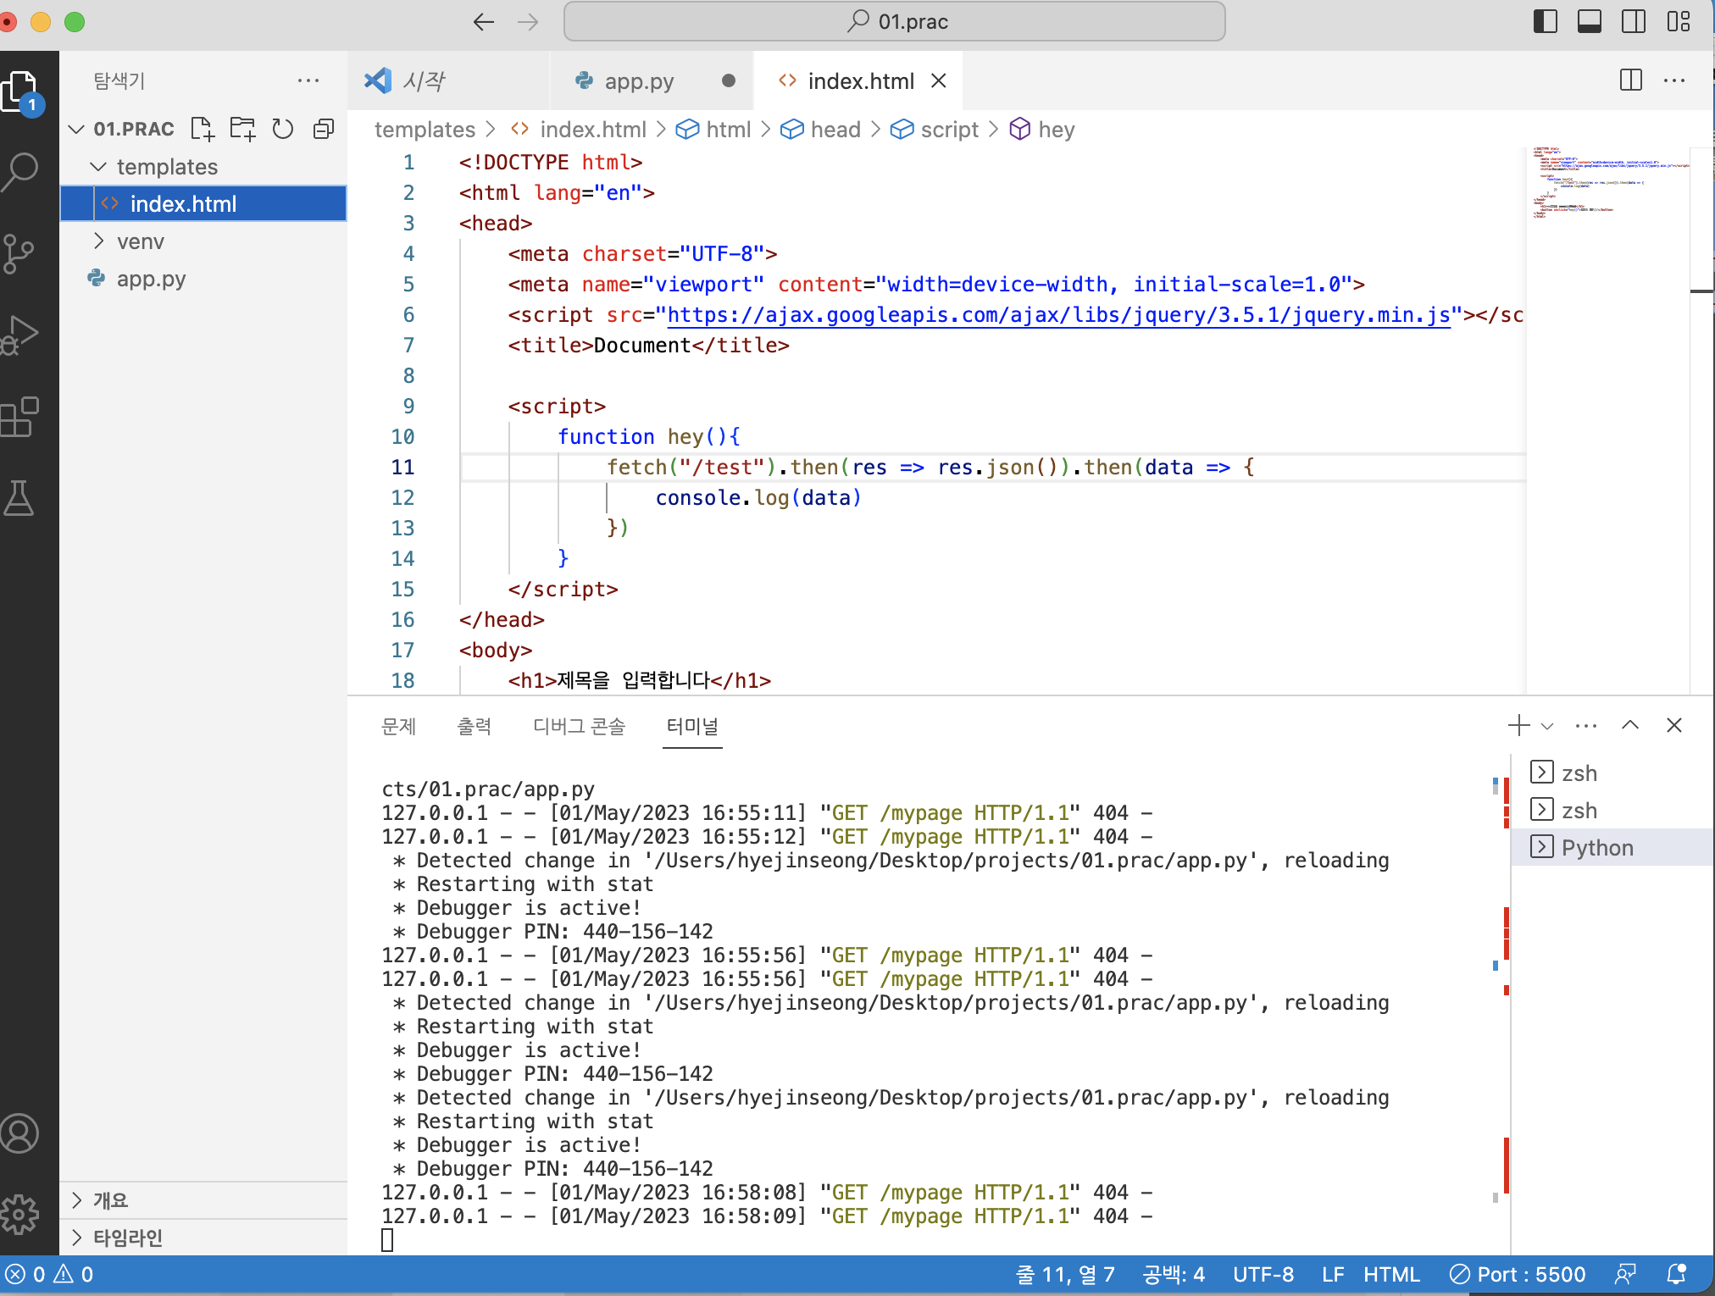1715x1296 pixels.
Task: Close the index.html editor tab
Action: click(939, 80)
